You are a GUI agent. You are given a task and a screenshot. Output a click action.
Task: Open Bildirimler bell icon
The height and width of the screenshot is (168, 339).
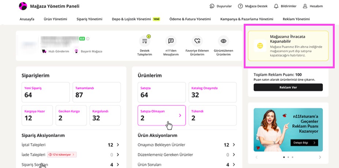(276, 6)
